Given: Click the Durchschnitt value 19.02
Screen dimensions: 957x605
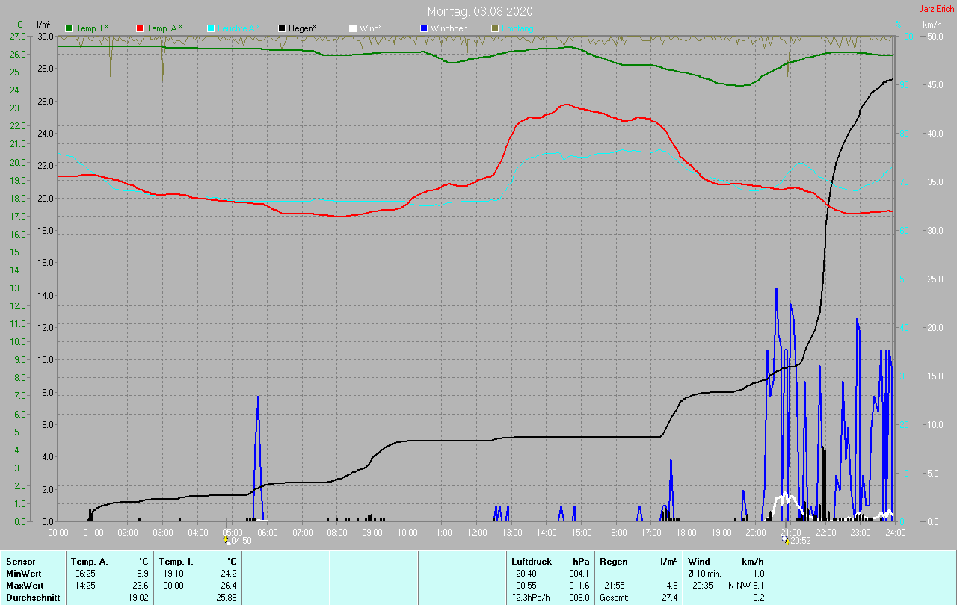Looking at the screenshot, I should coord(138,598).
